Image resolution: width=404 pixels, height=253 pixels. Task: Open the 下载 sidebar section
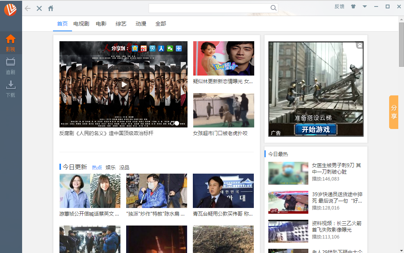11,89
